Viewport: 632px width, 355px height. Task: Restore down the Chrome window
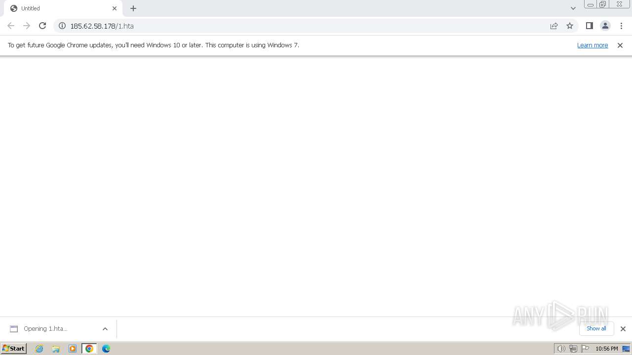tap(603, 4)
